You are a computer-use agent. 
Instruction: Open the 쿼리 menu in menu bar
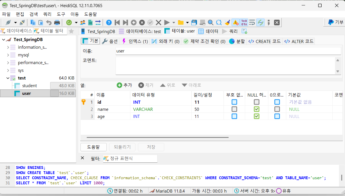click(47, 14)
